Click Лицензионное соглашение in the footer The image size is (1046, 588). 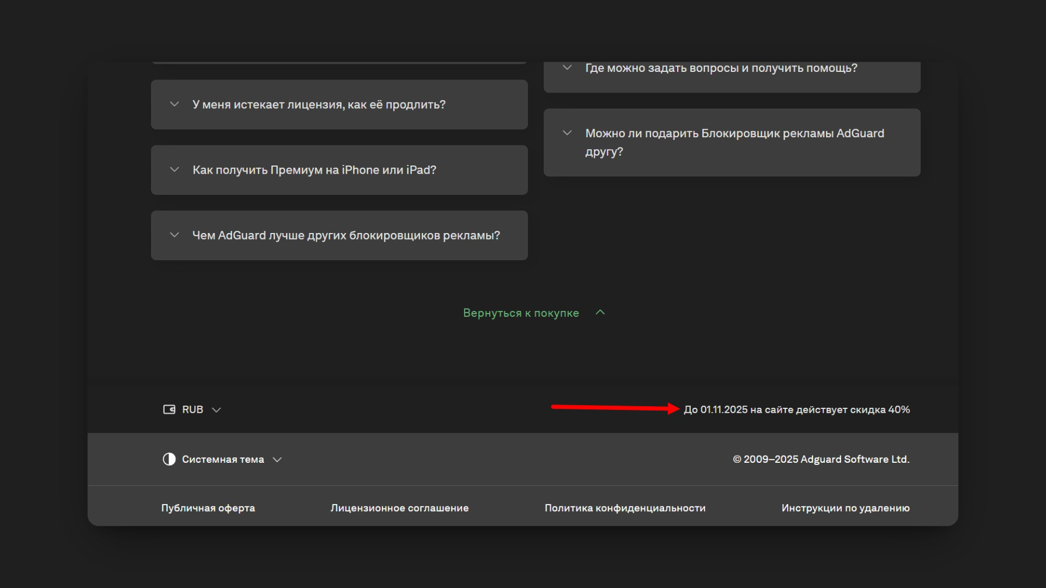399,507
